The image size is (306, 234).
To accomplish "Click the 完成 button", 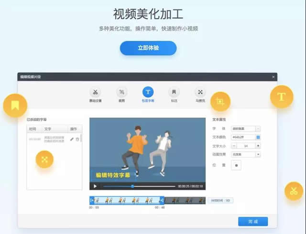I will coord(253,221).
